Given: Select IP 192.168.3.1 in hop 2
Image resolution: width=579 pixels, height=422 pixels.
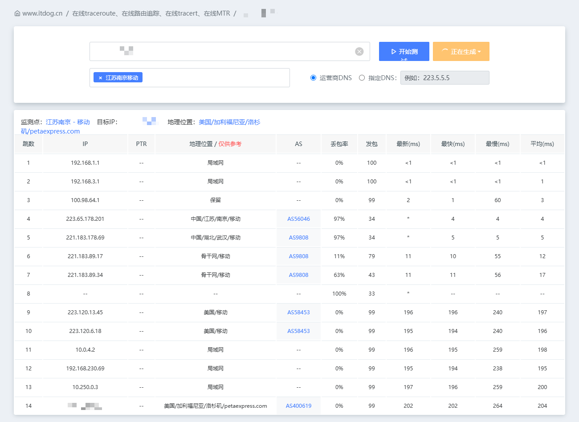Looking at the screenshot, I should pyautogui.click(x=85, y=182).
